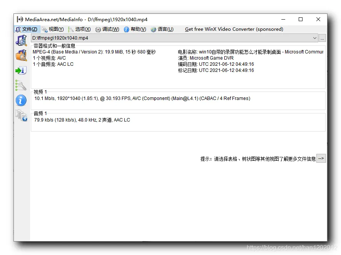The height and width of the screenshot is (255, 341).
Task: Open the Options wrench sidebar icon
Action: pyautogui.click(x=21, y=85)
